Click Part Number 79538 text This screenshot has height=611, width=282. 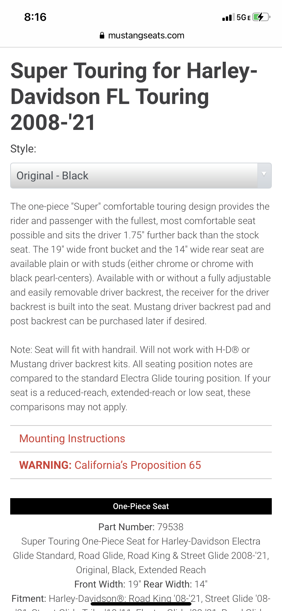pyautogui.click(x=141, y=527)
